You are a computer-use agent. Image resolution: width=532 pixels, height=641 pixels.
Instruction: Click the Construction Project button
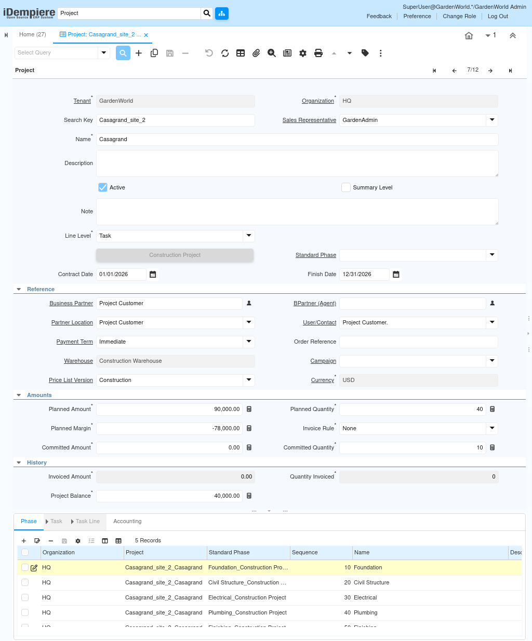175,255
